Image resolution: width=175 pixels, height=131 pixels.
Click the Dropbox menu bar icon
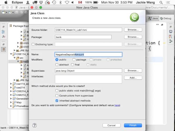pos(41,2)
